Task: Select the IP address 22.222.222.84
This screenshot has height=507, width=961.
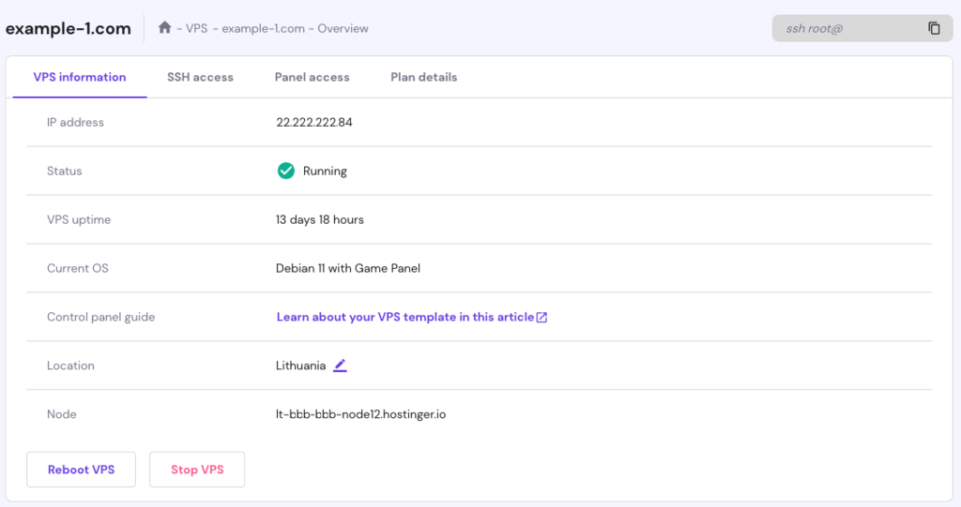Action: 314,123
